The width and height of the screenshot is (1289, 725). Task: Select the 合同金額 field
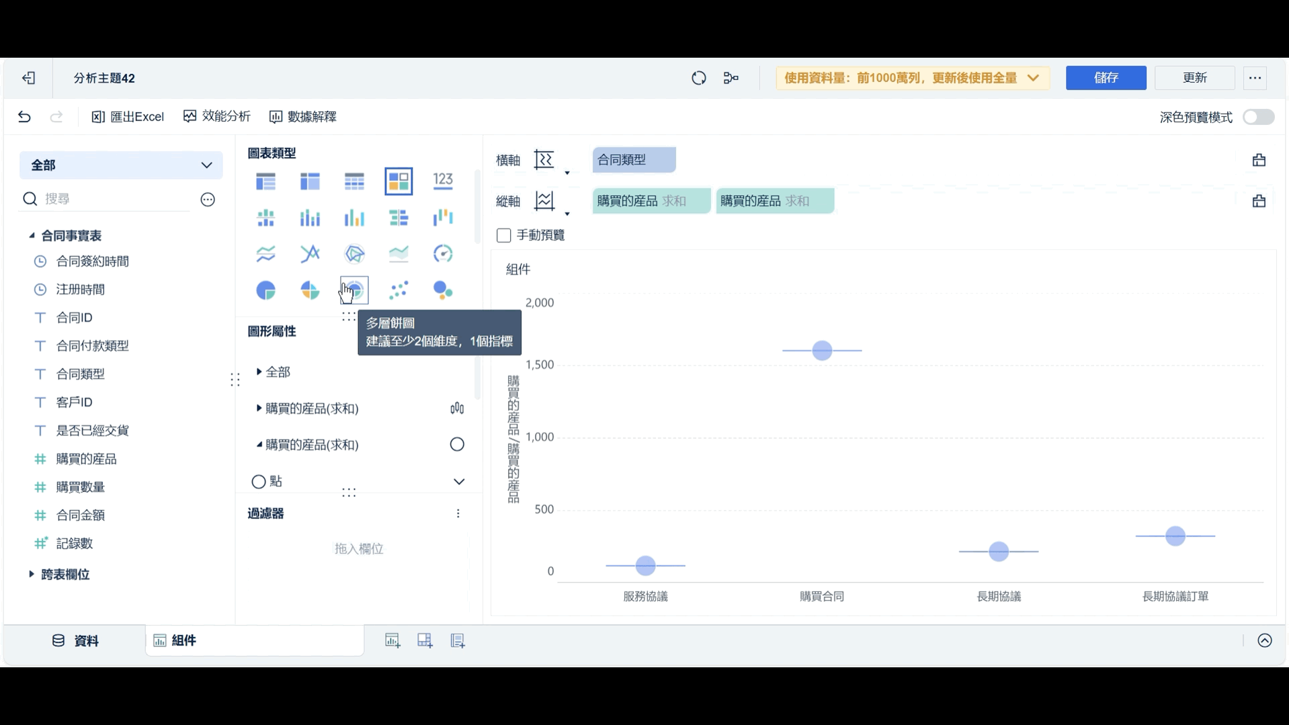[80, 515]
